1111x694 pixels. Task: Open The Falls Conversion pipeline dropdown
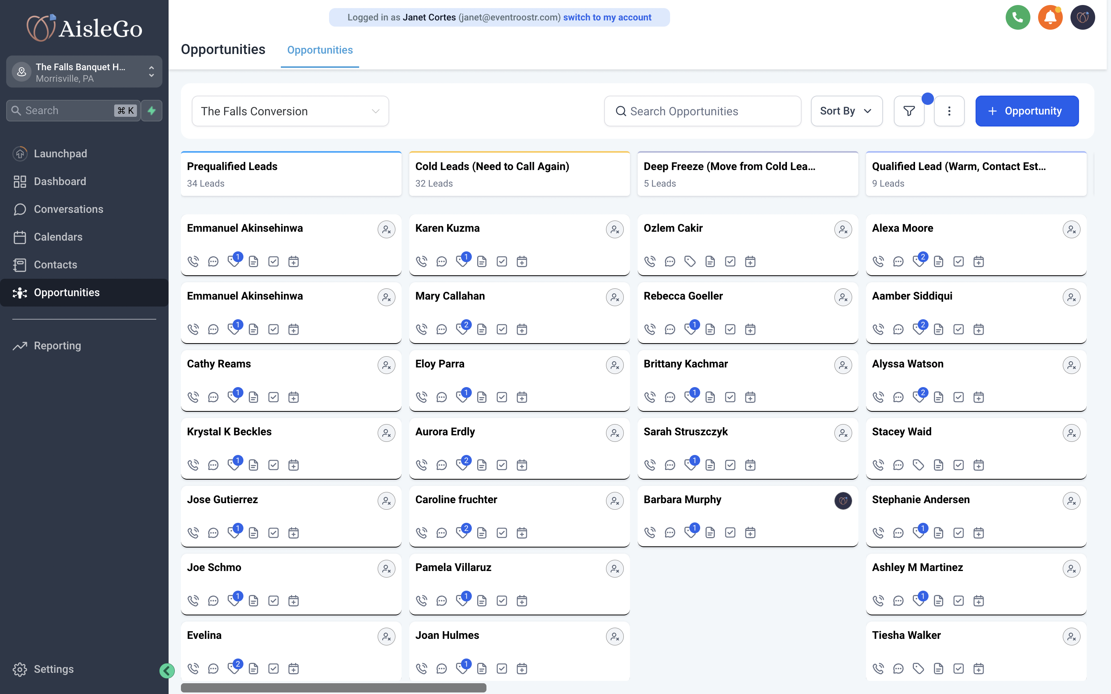(290, 111)
